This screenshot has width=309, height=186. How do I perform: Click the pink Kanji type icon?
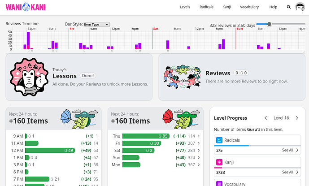(219, 162)
